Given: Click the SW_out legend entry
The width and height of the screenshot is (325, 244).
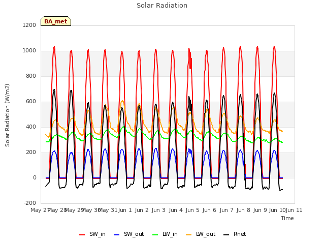Looking at the screenshot, I should [128, 234].
